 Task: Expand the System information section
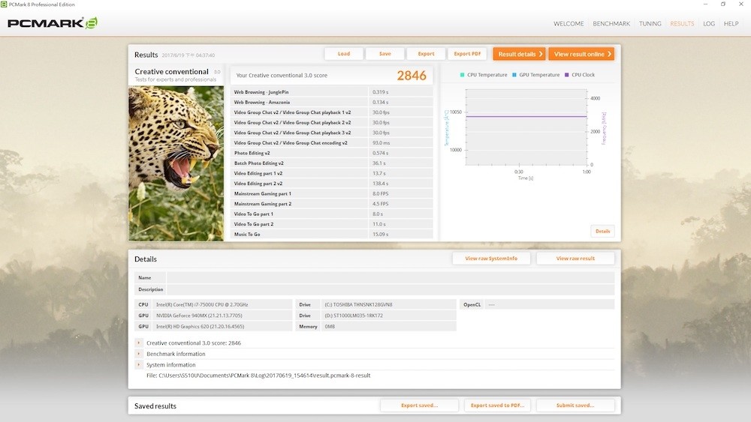tap(139, 365)
